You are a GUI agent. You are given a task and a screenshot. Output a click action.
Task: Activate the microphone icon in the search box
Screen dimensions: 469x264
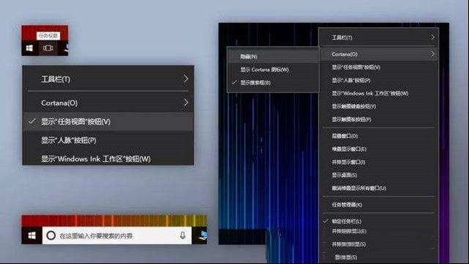click(x=182, y=235)
